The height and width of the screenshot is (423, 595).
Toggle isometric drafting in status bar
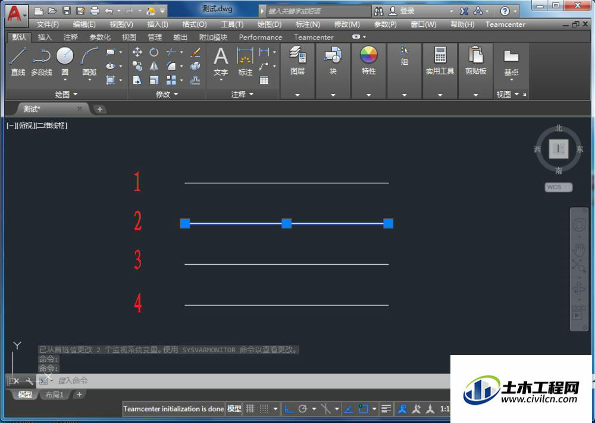pos(325,409)
